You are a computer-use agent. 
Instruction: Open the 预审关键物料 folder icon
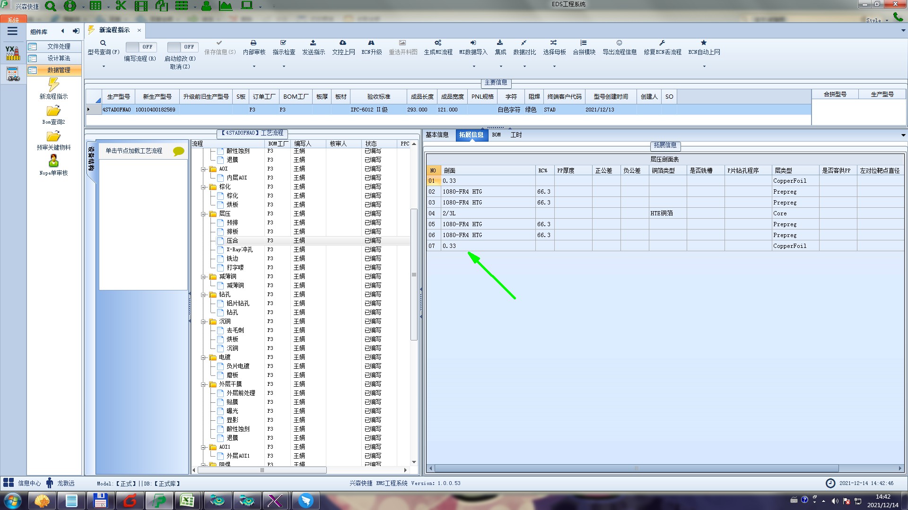(53, 136)
